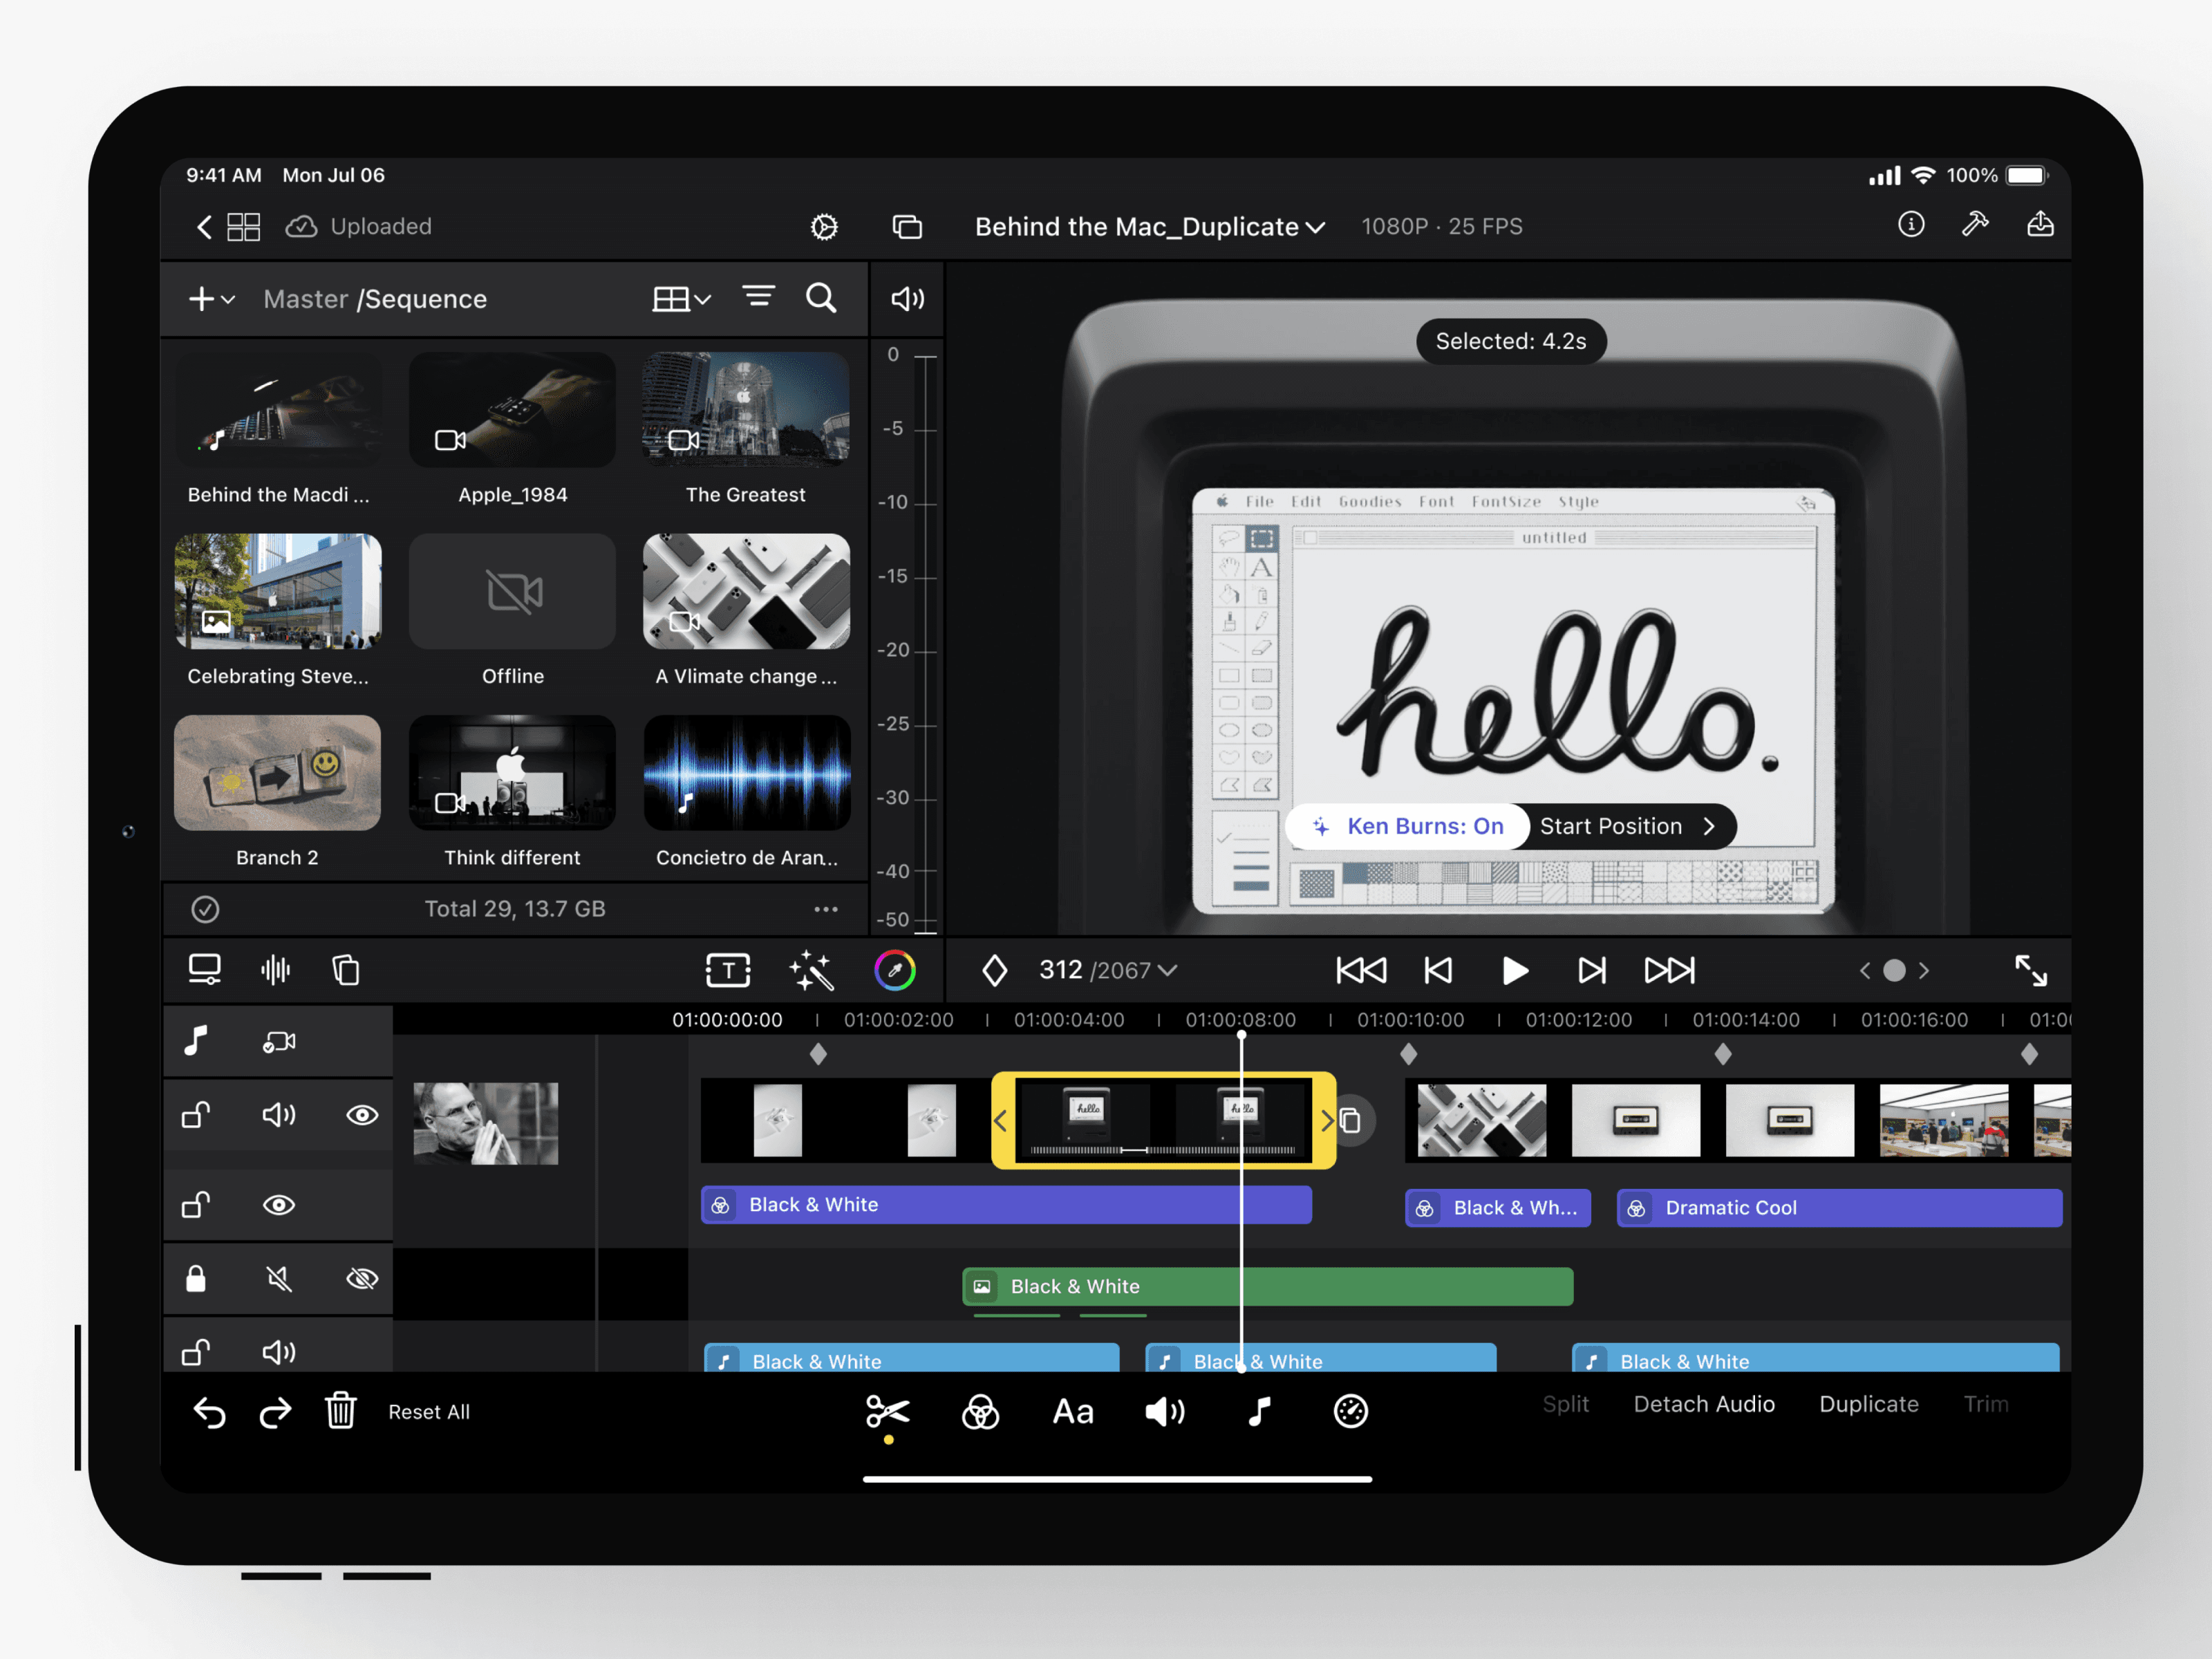
Task: Go back using the top-left arrow
Action: point(204,227)
